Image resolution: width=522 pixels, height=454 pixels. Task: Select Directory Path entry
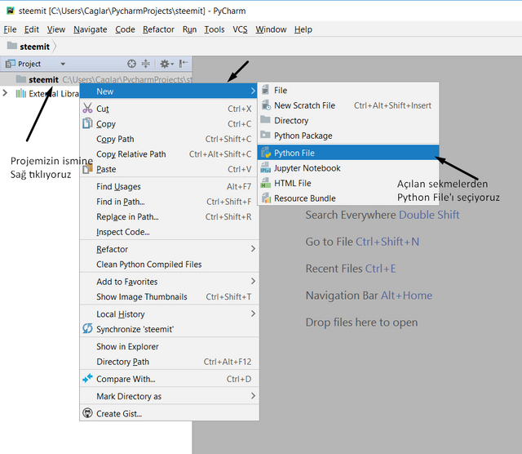pos(169,362)
